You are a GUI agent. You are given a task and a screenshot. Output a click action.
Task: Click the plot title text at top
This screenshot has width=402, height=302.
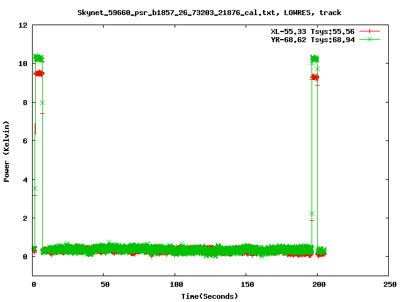point(209,12)
